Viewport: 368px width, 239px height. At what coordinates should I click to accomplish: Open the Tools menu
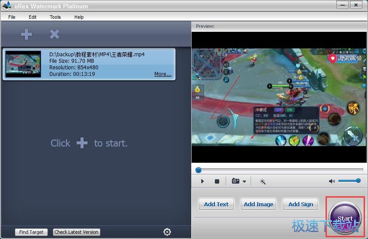[55, 17]
